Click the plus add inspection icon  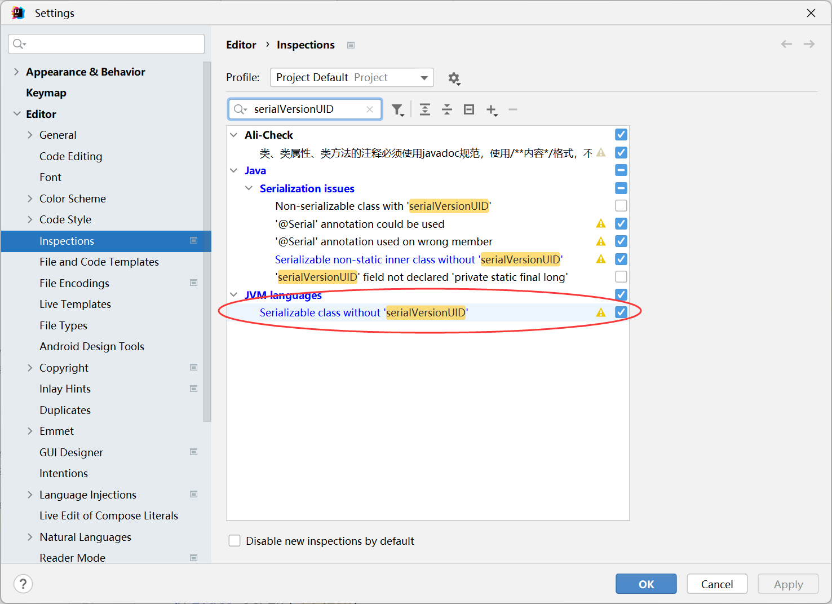[492, 110]
